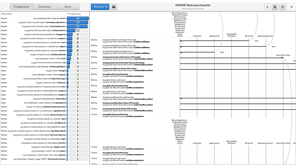Screen dimensions: 296x167
Task: Click the open file icon beside Record
Action: (x=114, y=7)
